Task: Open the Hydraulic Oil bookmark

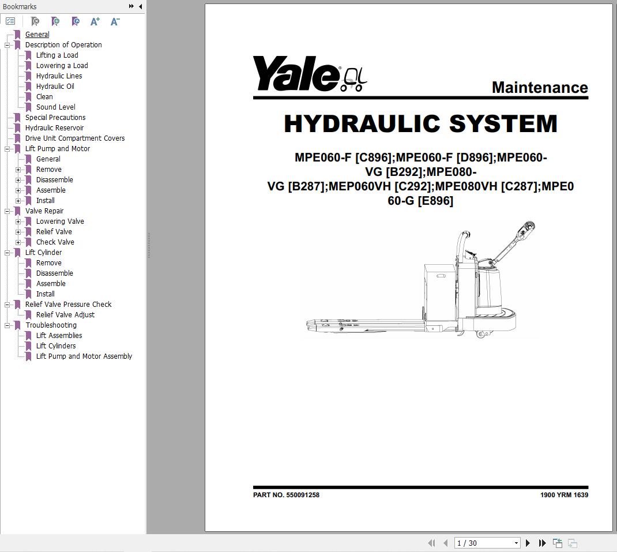Action: click(x=55, y=86)
